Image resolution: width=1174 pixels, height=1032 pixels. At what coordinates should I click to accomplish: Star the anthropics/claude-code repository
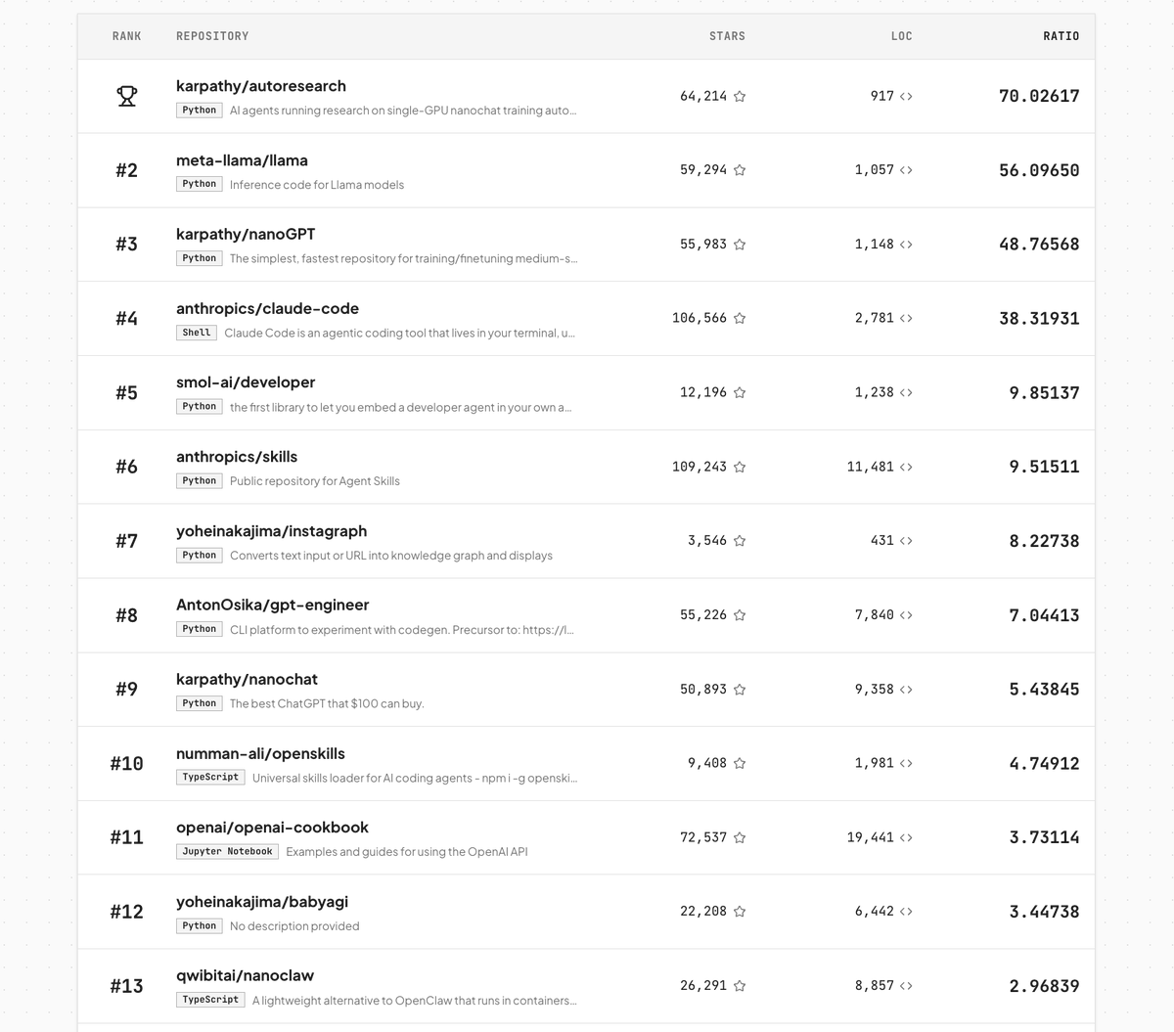740,318
